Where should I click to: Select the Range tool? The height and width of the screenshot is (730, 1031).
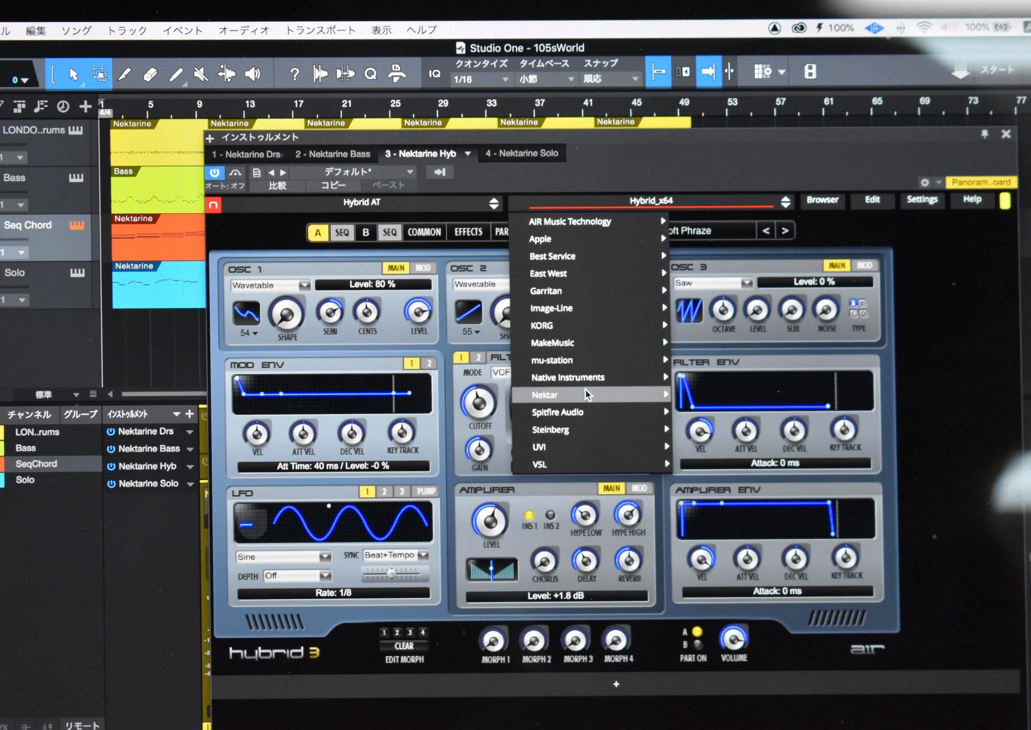pos(100,74)
